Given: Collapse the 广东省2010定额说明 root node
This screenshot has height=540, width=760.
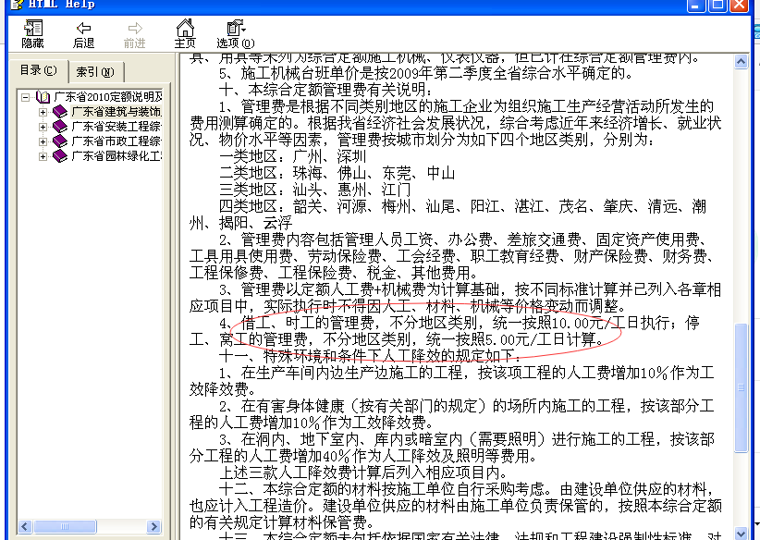Looking at the screenshot, I should [x=25, y=97].
